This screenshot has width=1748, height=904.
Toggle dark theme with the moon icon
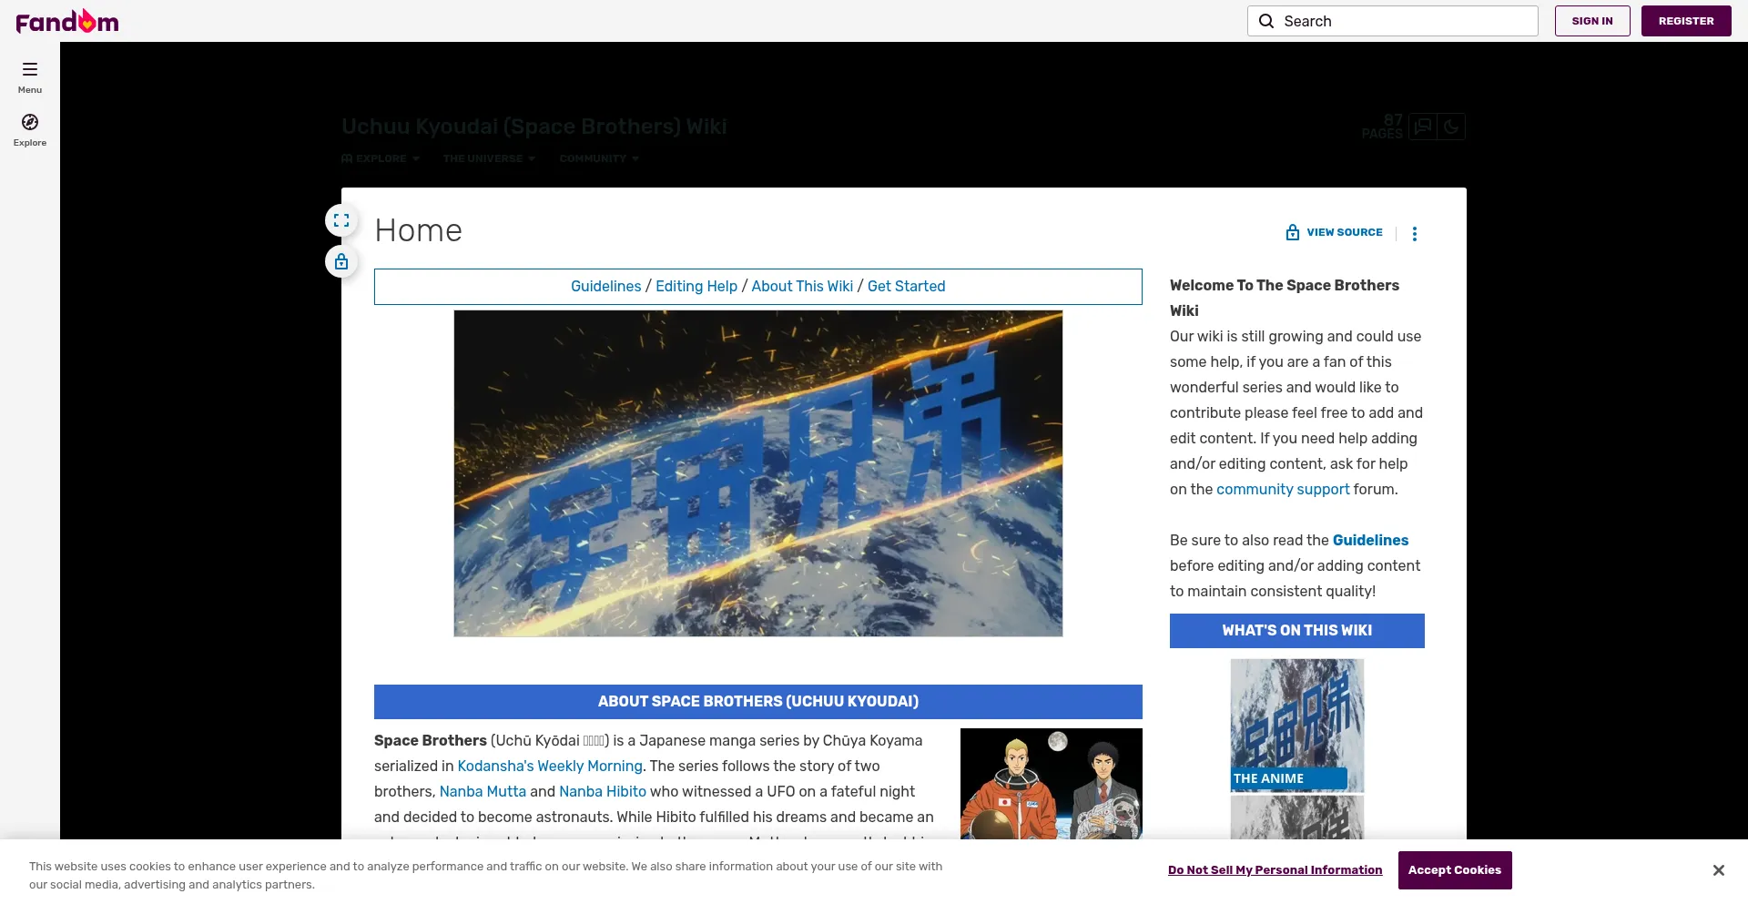tap(1451, 127)
